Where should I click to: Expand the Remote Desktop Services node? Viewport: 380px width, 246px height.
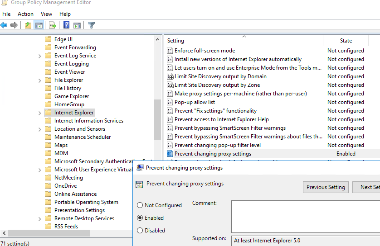point(40,219)
